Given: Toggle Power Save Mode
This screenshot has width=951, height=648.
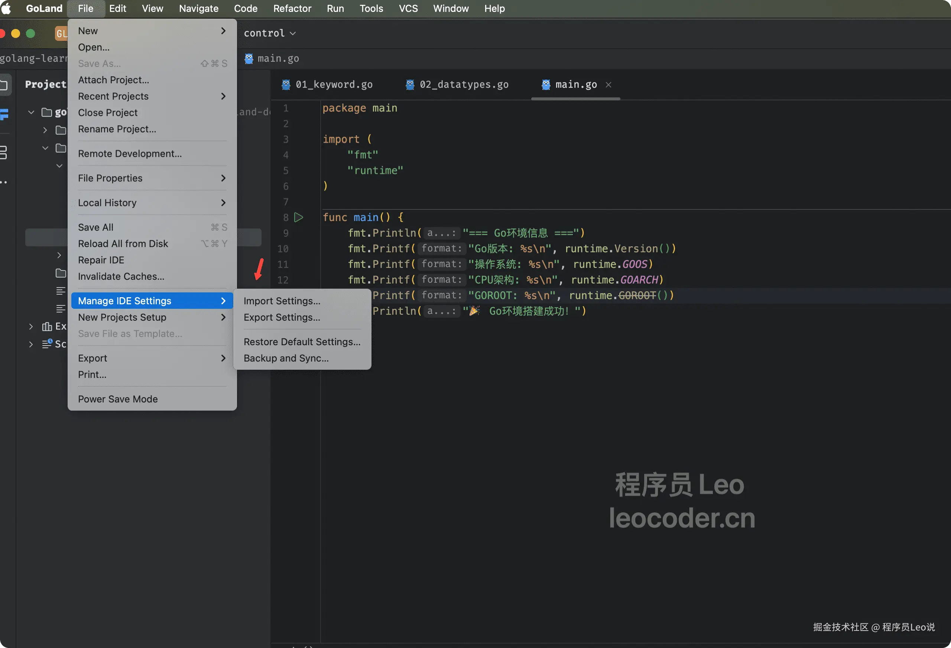Looking at the screenshot, I should pos(152,399).
